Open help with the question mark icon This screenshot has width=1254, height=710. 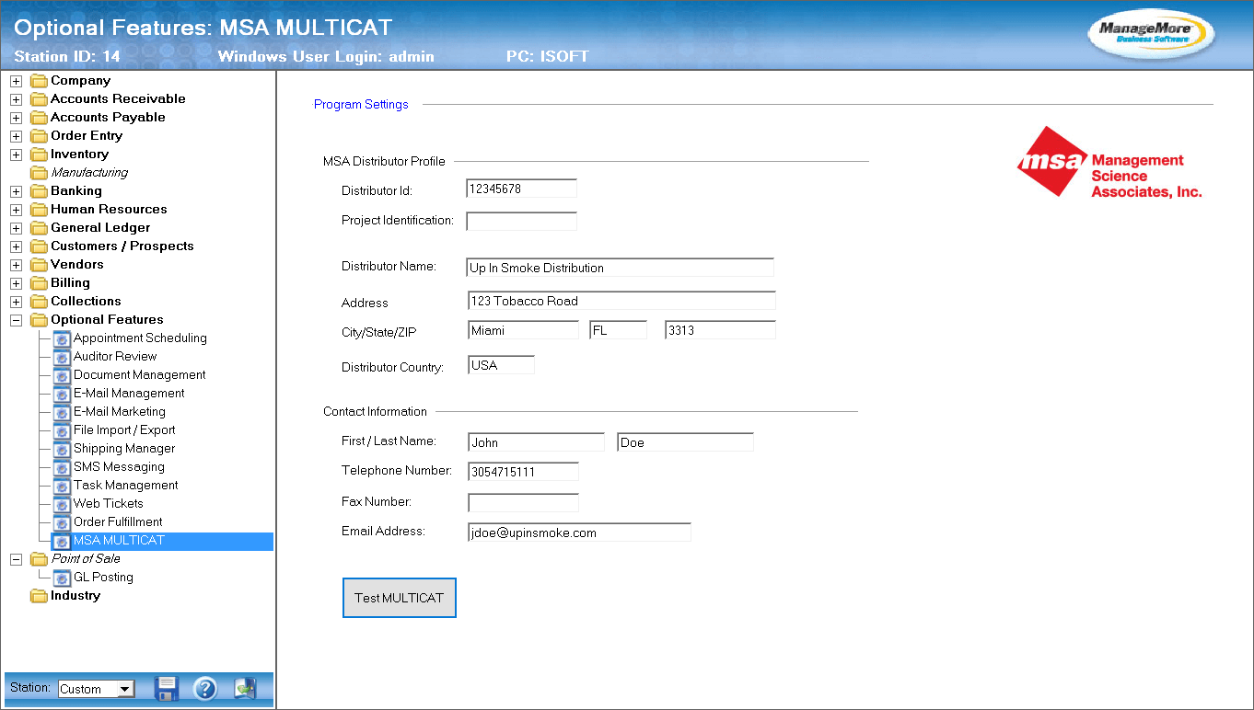[x=205, y=688]
